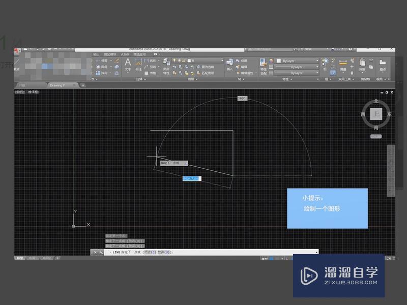Screen dimensions: 407x305
Task: Toggle the layer lightbulb on/off icon
Action: (175, 60)
